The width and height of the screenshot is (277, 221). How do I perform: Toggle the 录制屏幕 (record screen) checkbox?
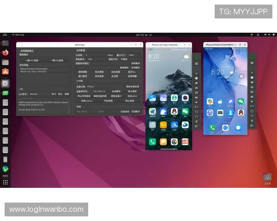click(82, 72)
